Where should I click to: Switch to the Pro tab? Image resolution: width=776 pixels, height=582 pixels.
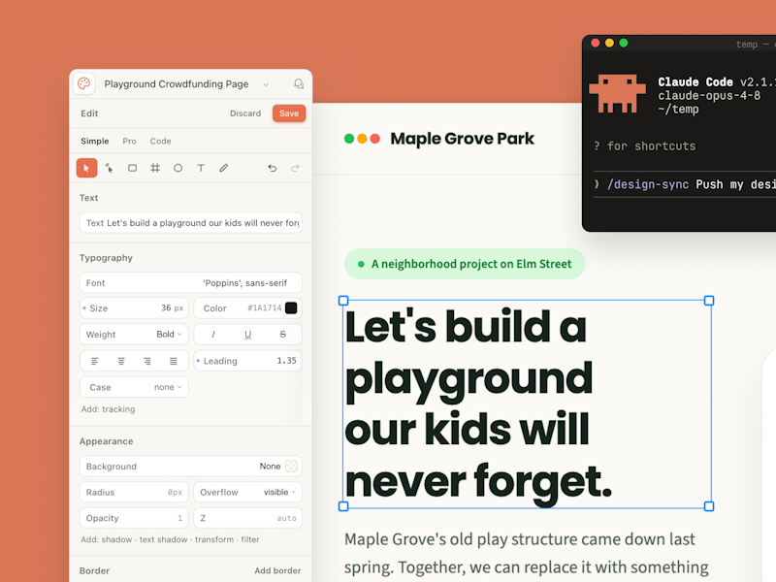click(x=129, y=141)
